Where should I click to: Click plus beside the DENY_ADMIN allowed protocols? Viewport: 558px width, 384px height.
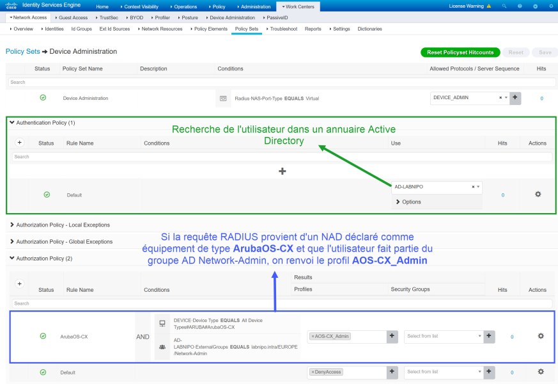[515, 98]
